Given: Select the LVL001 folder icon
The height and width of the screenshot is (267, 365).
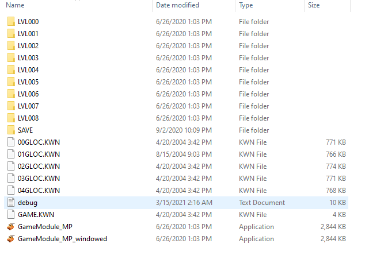Looking at the screenshot, I should pyautogui.click(x=11, y=34).
